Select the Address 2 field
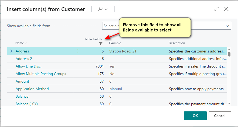The width and height of the screenshot is (238, 127). pos(24,59)
